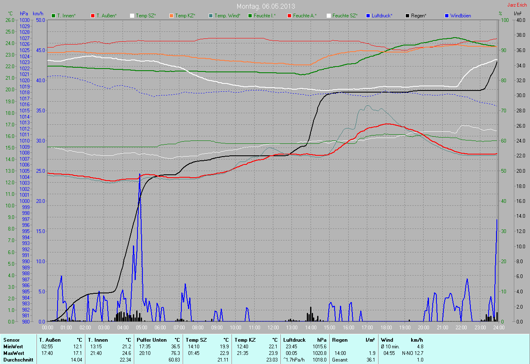Screen dimensions: 530x364
Task: Click the white Temp SZ legend swatch
Action: click(x=132, y=16)
